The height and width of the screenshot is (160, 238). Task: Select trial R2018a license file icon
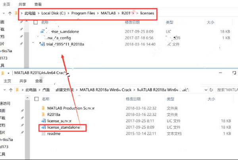click(42, 44)
